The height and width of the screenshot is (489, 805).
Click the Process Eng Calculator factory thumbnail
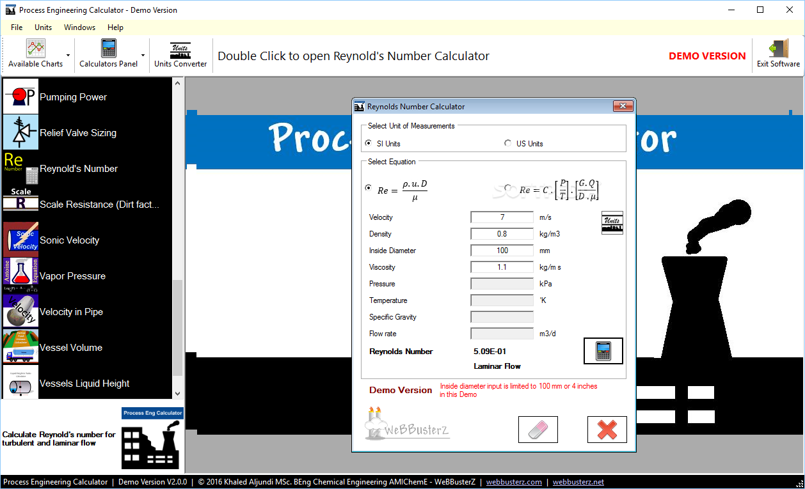coord(152,439)
